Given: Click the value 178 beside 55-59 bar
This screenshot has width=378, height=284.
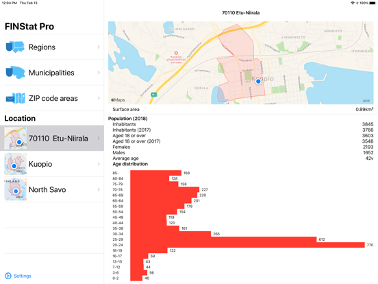Looking at the screenshot, I should coord(190,206).
